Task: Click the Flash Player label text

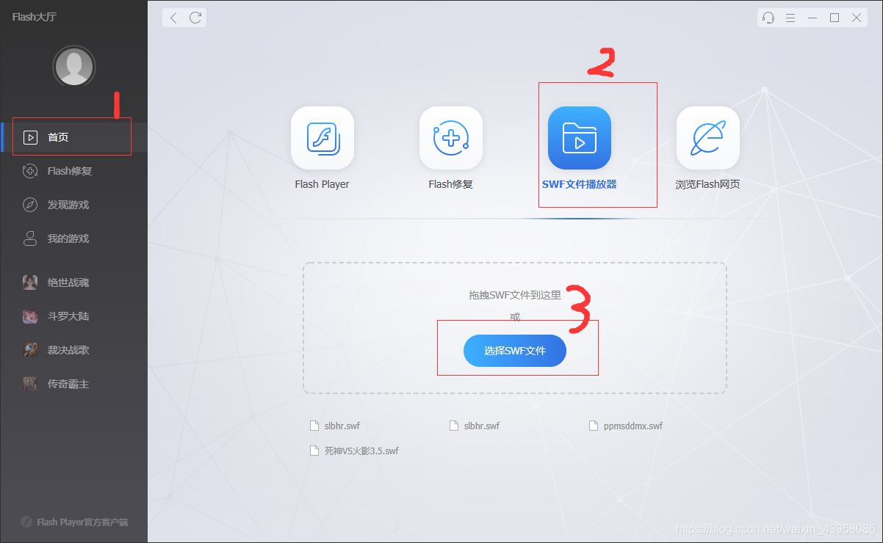Action: pyautogui.click(x=322, y=184)
